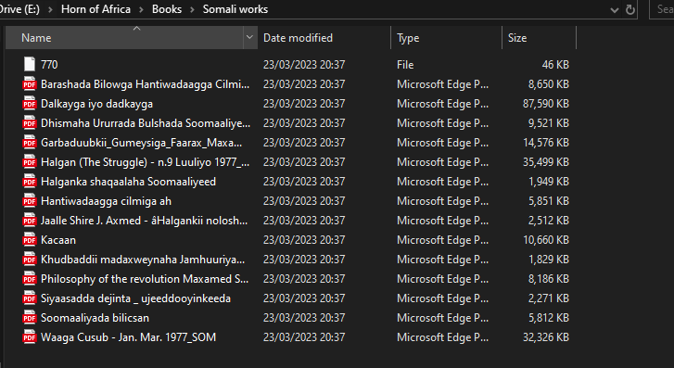Click the 1,949 KB size value
674x368 pixels.
pos(549,182)
